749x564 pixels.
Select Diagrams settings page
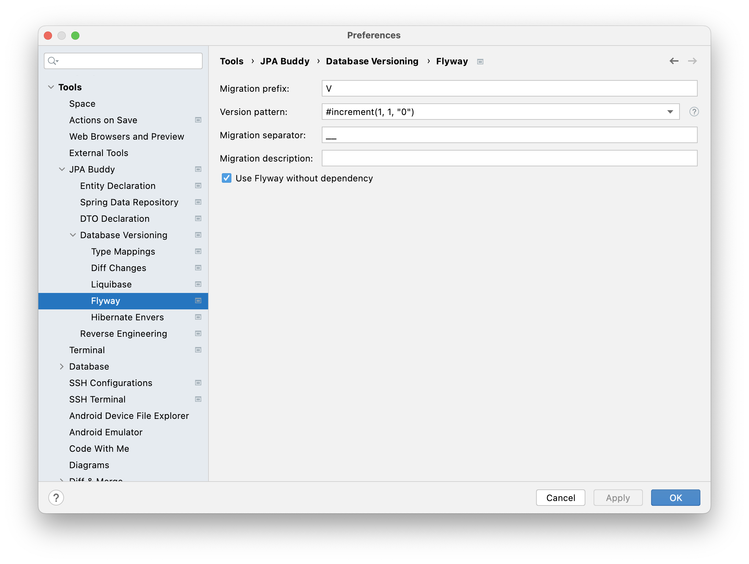point(123,465)
